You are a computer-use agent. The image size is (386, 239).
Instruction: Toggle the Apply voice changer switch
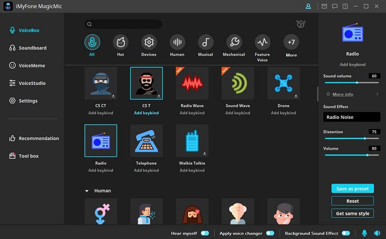pos(270,233)
